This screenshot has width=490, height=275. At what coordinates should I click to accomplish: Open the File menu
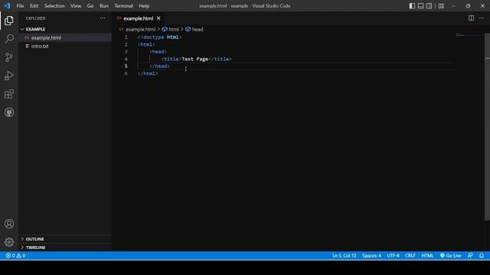20,6
